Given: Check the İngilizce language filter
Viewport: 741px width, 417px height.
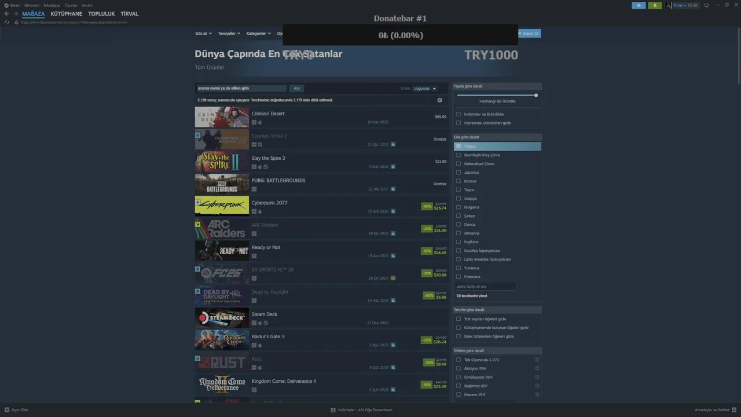Looking at the screenshot, I should coord(458,242).
